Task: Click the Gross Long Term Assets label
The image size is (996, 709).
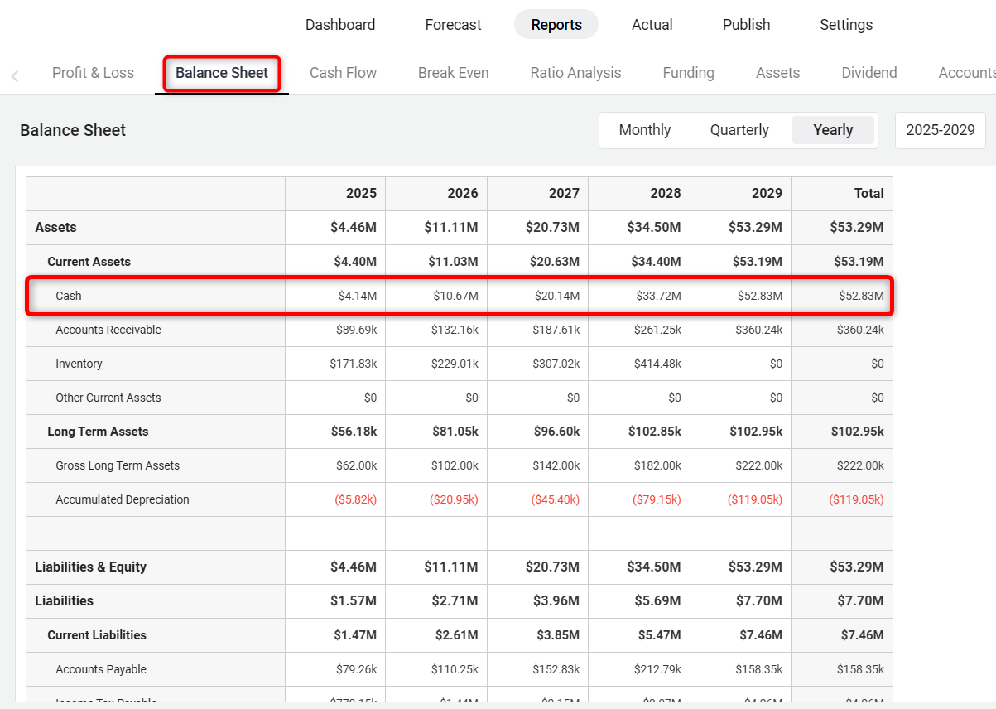Action: pos(118,465)
